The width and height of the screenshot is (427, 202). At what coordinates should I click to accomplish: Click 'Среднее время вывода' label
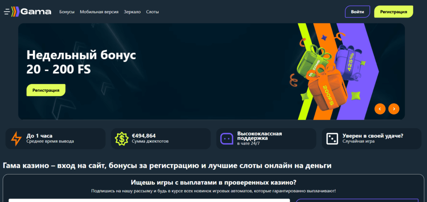(50, 141)
